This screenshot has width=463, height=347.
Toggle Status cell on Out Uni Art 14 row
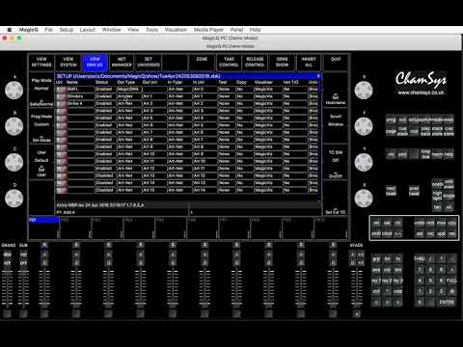pyautogui.click(x=104, y=183)
